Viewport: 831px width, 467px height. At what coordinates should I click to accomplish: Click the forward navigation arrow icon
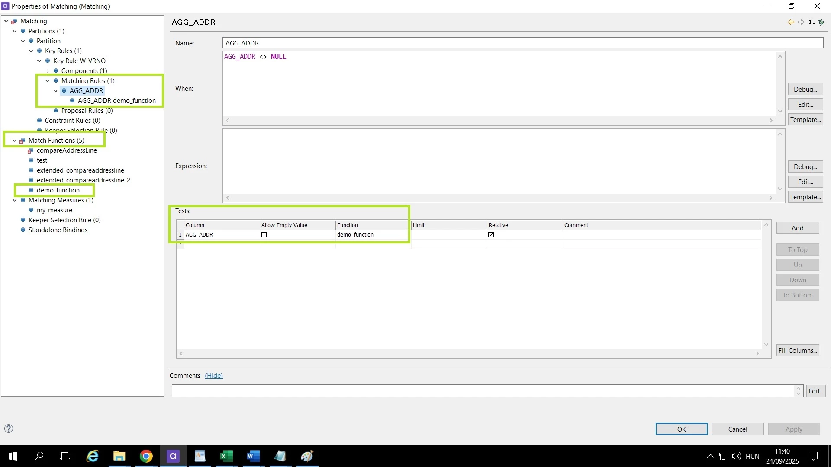[x=801, y=22]
